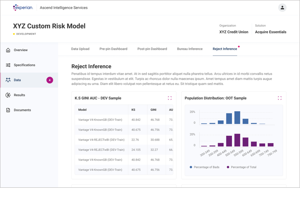Screen dimensions: 300x202
Task: Click the Experian logo
Action: click(23, 7)
